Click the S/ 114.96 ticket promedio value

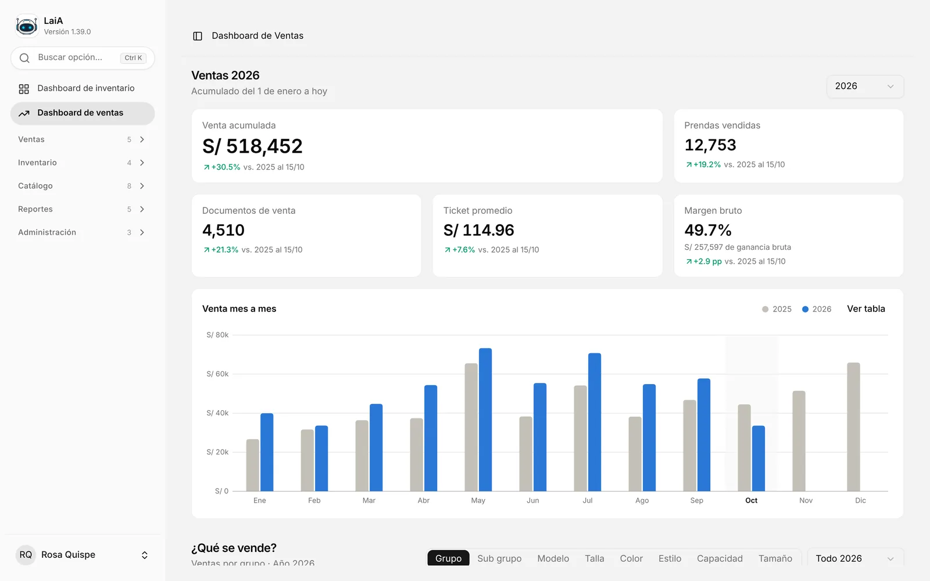click(x=478, y=231)
